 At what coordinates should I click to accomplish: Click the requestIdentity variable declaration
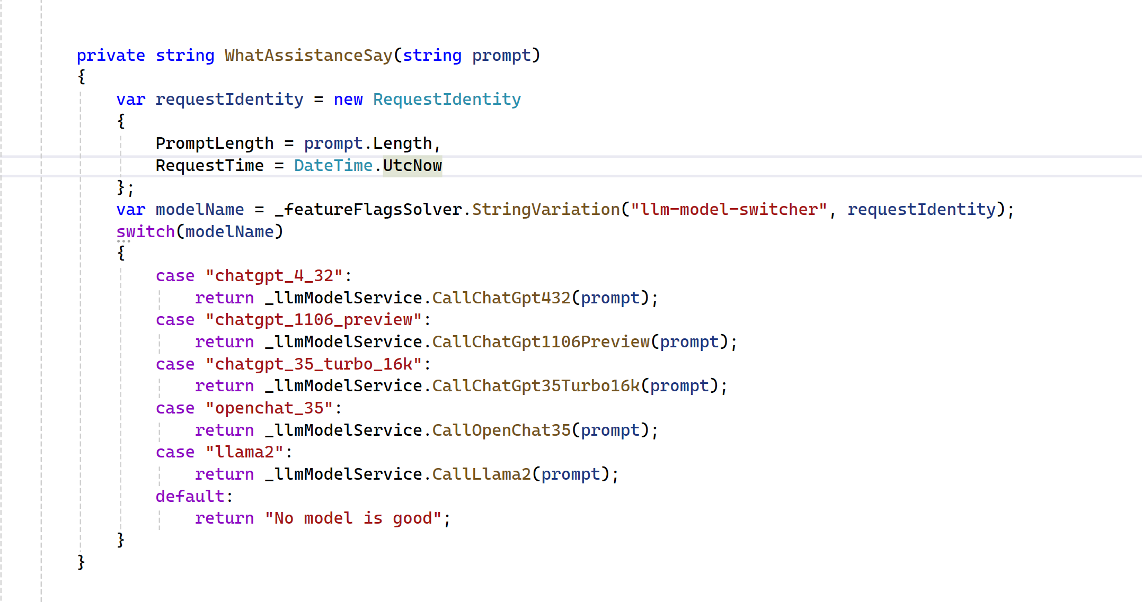click(x=229, y=100)
